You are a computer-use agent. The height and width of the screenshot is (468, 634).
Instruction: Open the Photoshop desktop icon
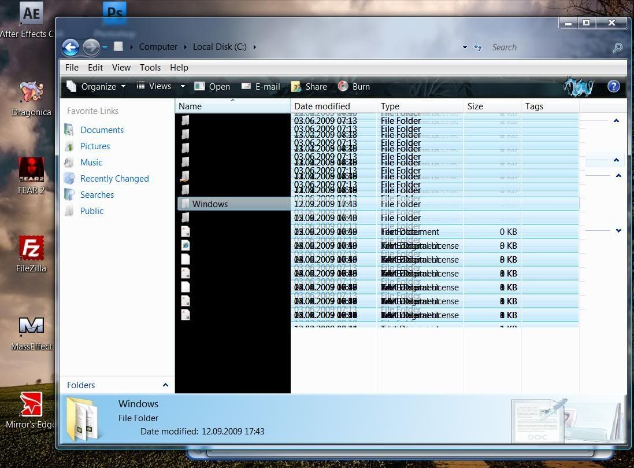click(x=115, y=12)
